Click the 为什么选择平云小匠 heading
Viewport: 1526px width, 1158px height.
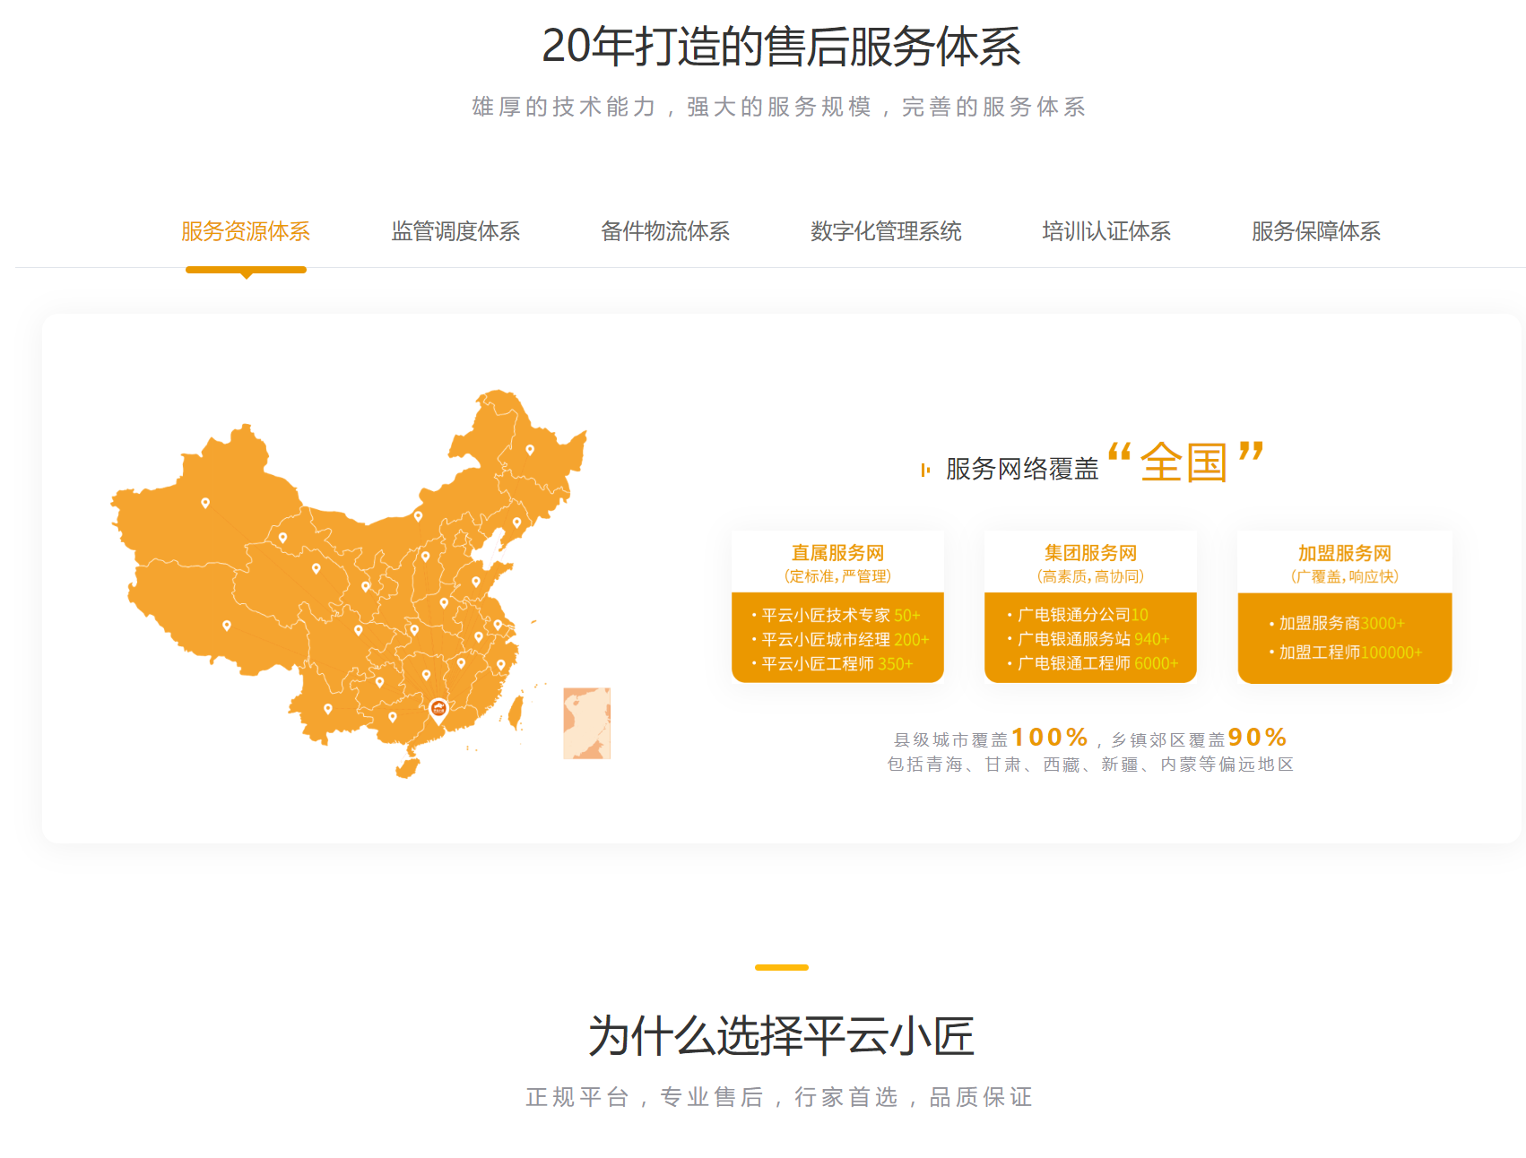[x=781, y=1036]
